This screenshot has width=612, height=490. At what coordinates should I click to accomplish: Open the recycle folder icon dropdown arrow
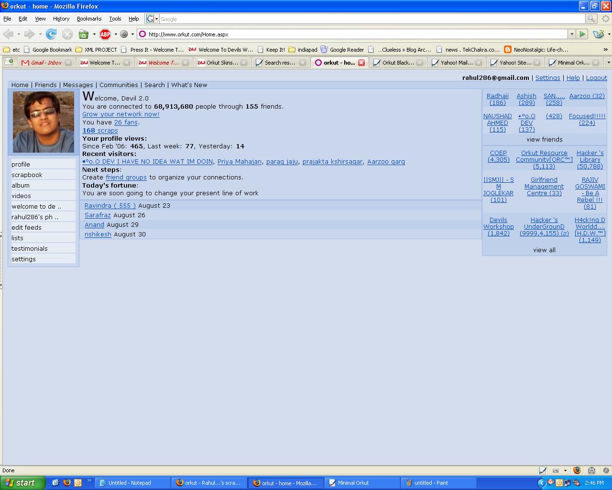(94, 34)
